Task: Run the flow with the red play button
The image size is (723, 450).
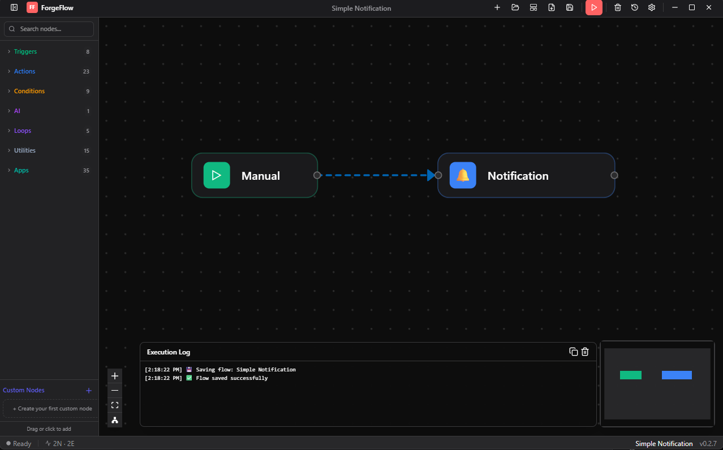Action: [x=593, y=7]
